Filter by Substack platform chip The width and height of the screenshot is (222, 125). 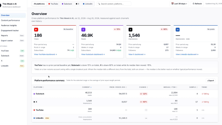[67, 4]
